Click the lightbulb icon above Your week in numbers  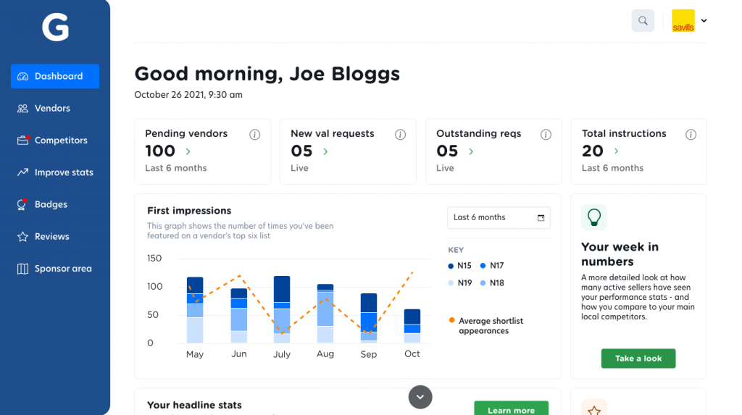594,217
